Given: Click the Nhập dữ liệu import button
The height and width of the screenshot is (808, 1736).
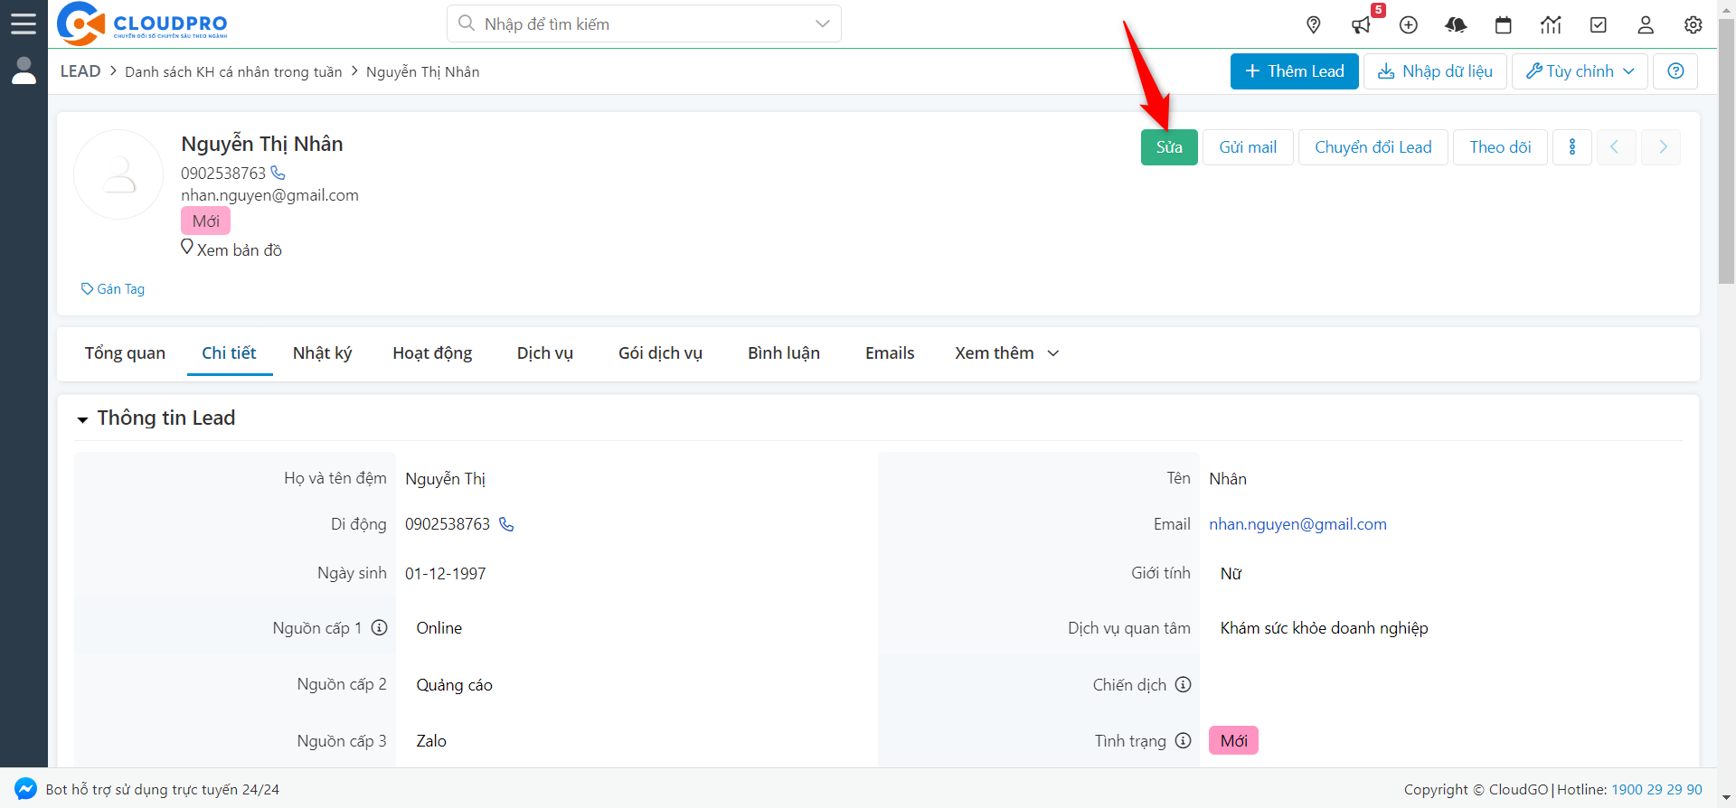Looking at the screenshot, I should click(x=1435, y=71).
